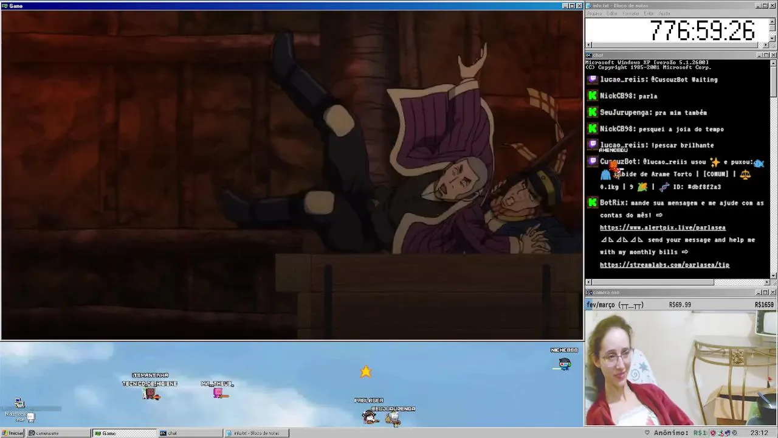Image resolution: width=778 pixels, height=438 pixels.
Task: Open the Iniciar start button
Action: coord(12,433)
